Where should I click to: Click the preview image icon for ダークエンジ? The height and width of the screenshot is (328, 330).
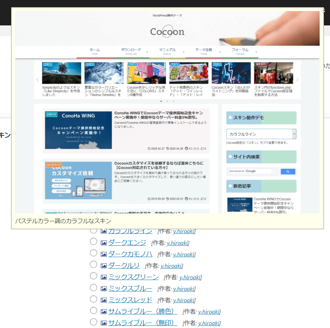click(x=104, y=243)
